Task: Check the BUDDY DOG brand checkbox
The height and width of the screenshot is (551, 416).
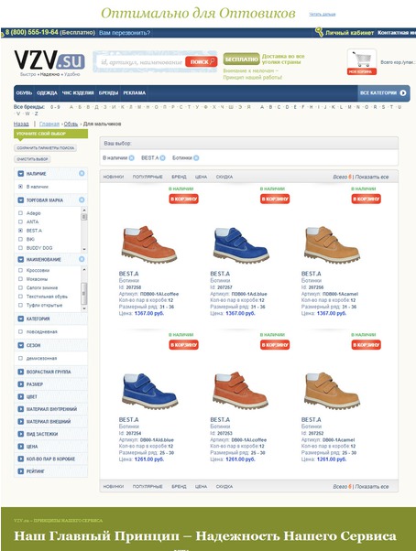Action: click(x=20, y=248)
